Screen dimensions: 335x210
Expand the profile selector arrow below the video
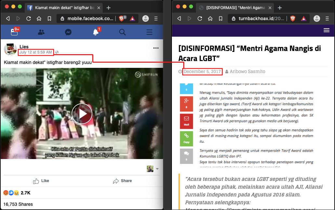[157, 169]
